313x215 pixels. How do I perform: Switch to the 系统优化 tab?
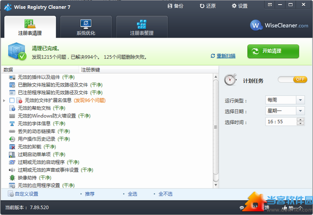tap(86, 27)
